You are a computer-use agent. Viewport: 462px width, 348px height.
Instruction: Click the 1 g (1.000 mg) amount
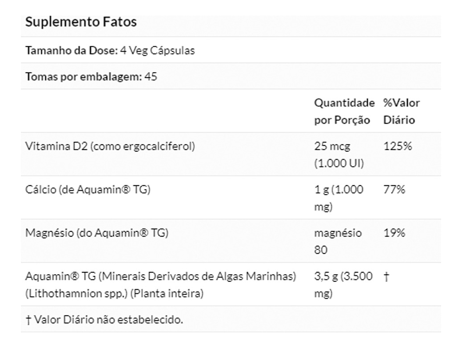[339, 198]
